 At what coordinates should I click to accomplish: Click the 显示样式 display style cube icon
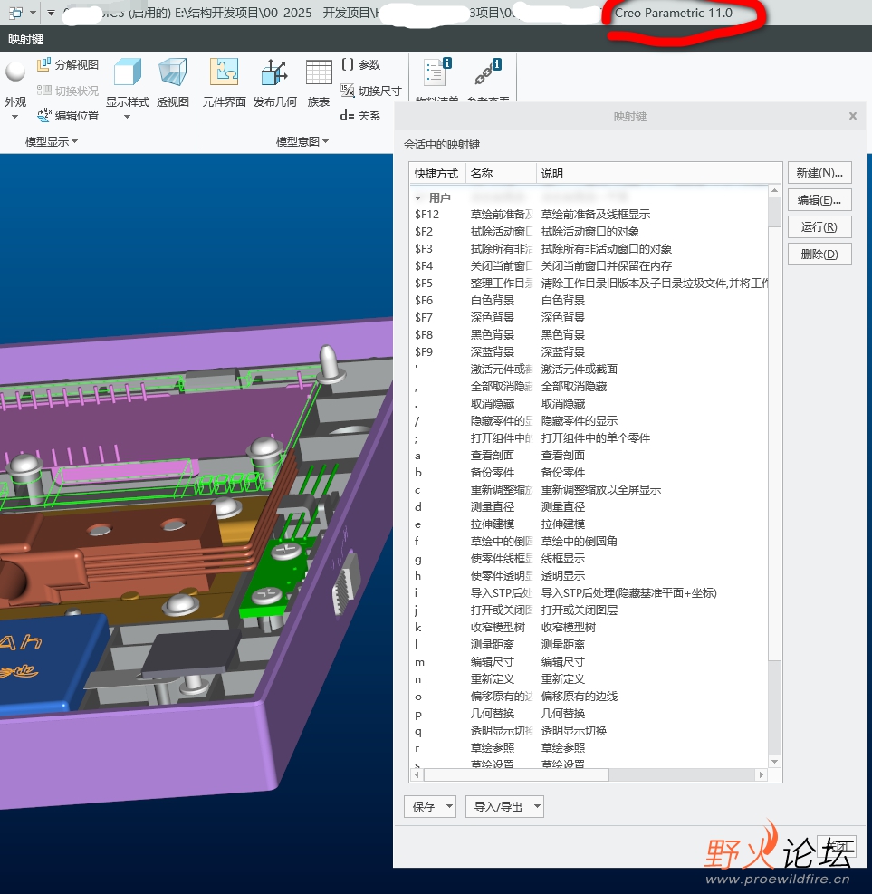[x=128, y=72]
